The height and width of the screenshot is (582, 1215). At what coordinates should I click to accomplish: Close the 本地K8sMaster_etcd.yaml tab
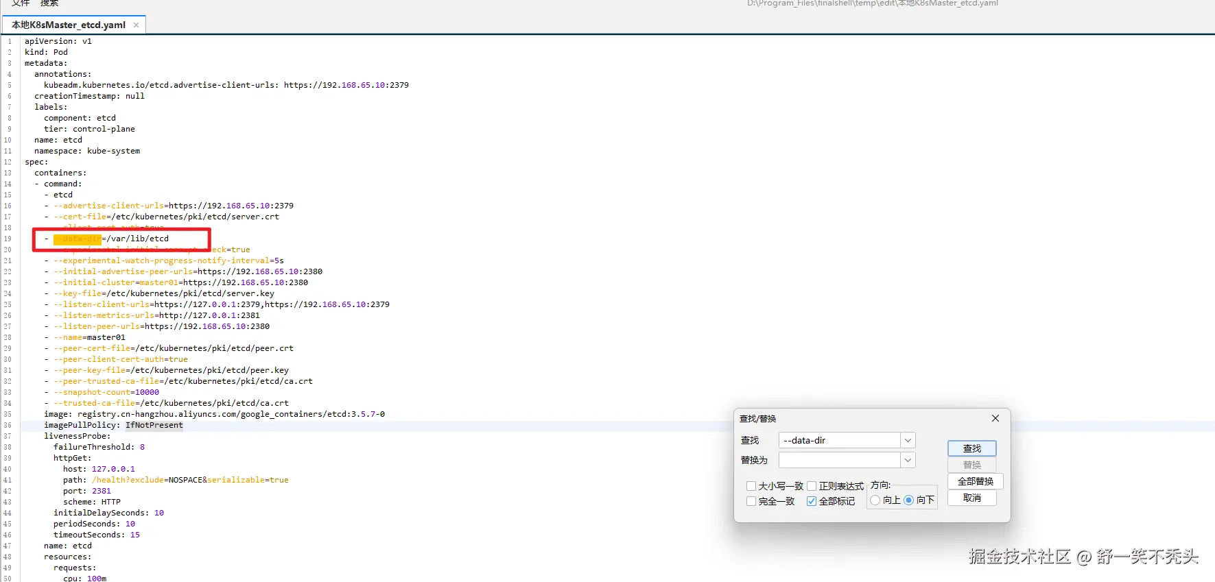pyautogui.click(x=136, y=25)
